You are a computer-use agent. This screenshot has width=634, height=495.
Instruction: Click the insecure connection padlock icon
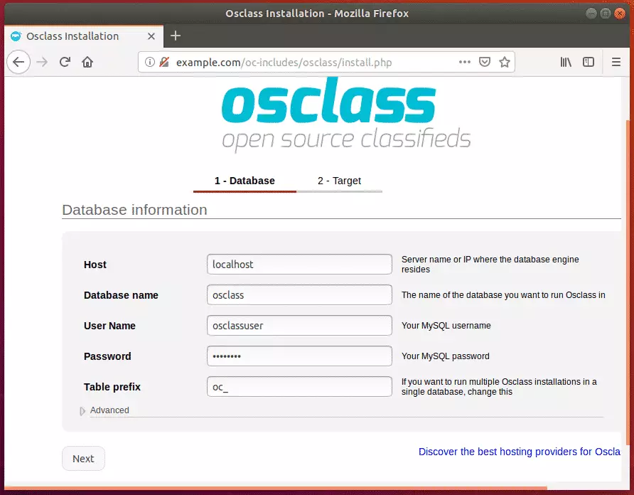point(164,62)
